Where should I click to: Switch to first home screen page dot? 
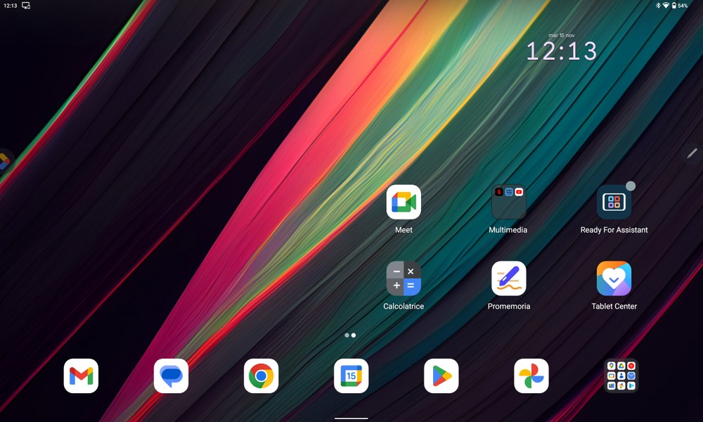pyautogui.click(x=347, y=335)
